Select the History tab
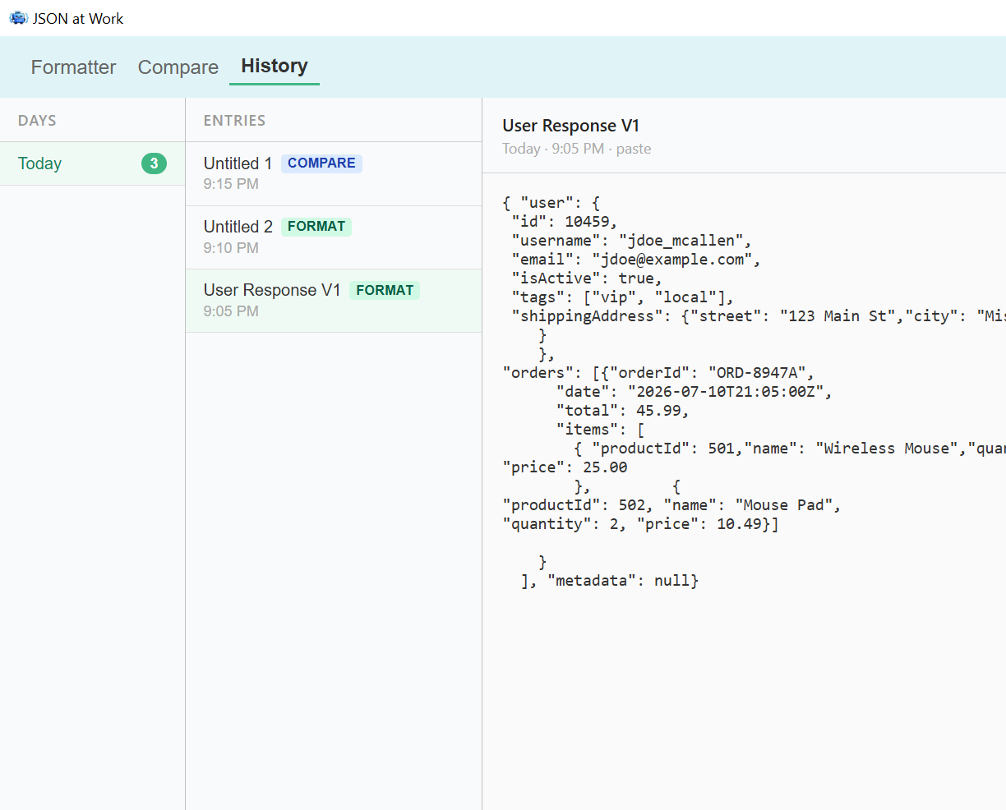 pyautogui.click(x=275, y=66)
